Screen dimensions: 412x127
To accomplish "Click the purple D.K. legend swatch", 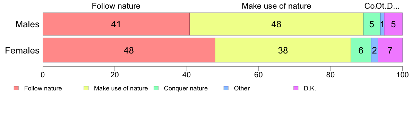I will pos(296,88).
